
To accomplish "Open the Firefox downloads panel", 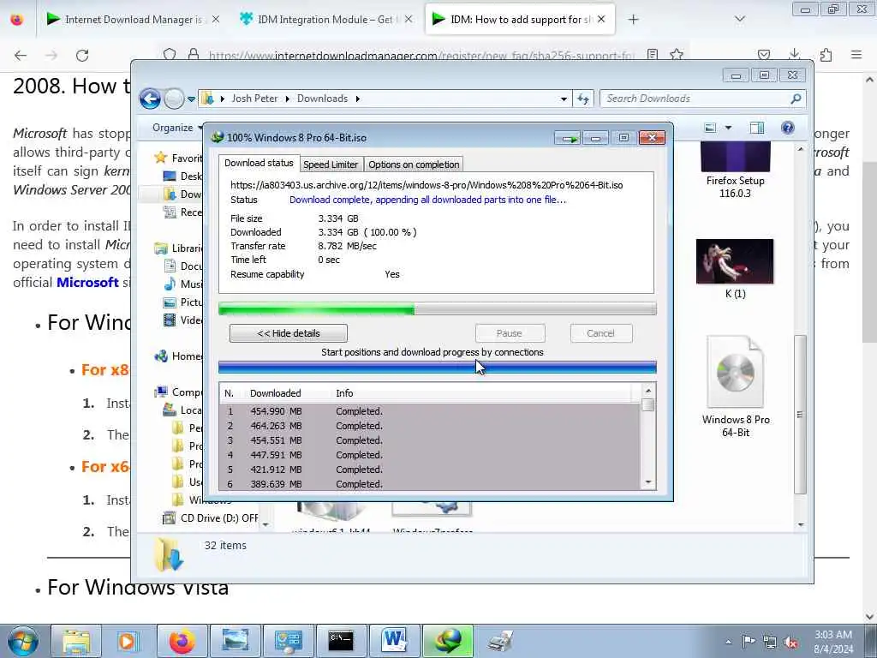I will click(794, 55).
